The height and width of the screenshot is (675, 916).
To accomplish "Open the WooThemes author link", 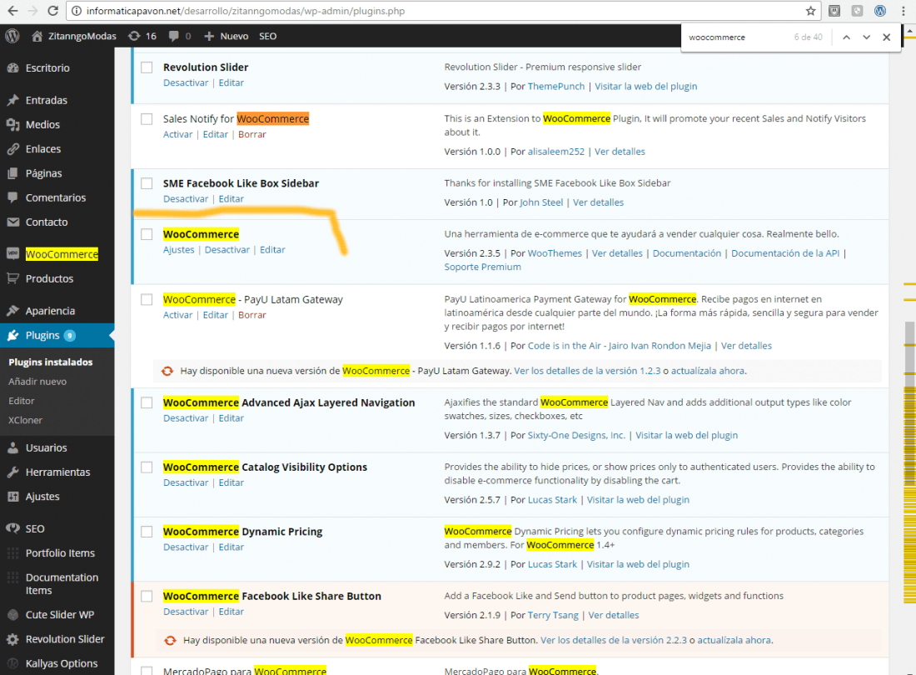I will (555, 253).
